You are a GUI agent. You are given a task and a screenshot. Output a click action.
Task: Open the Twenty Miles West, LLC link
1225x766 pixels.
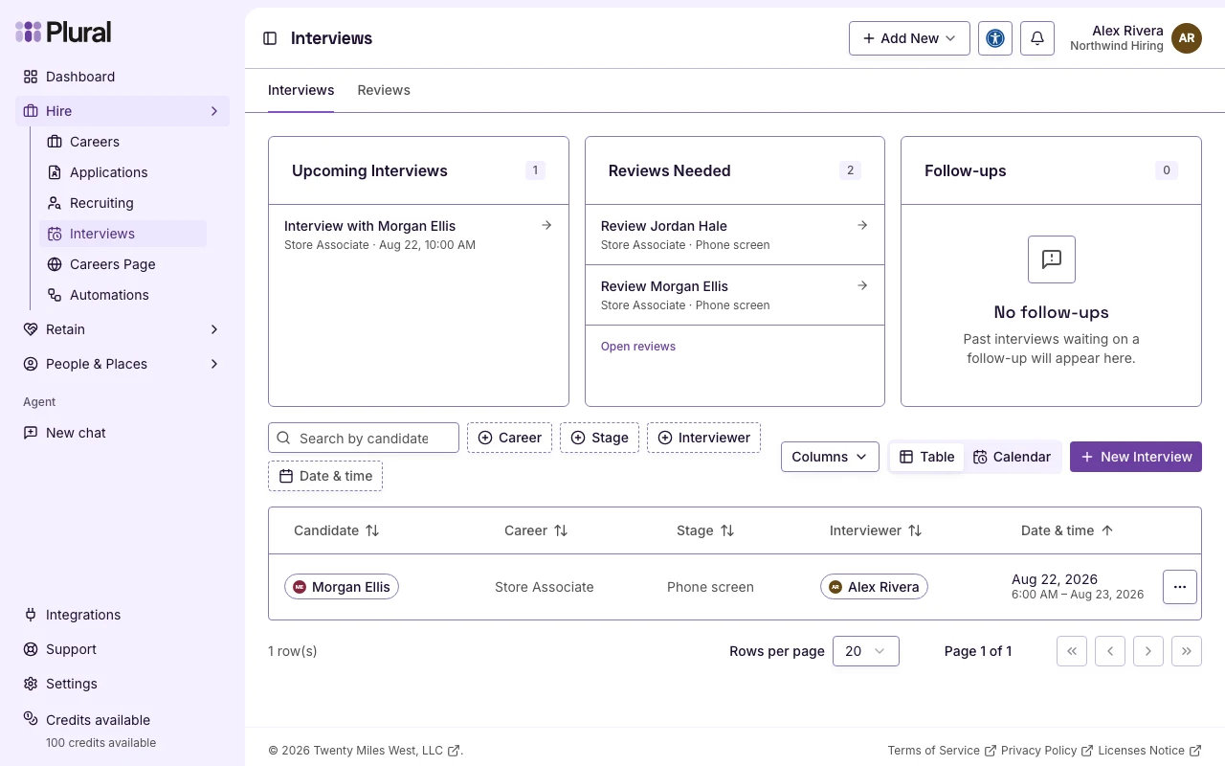pos(387,751)
